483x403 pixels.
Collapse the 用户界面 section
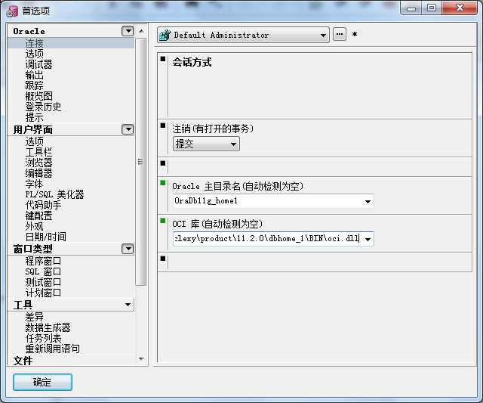click(128, 129)
